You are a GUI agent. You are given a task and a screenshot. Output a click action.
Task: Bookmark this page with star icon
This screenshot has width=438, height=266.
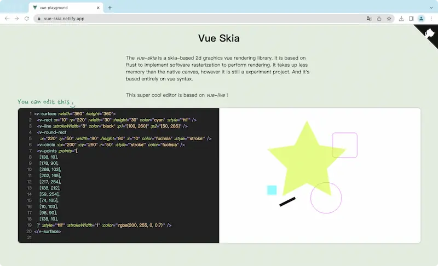point(389,19)
